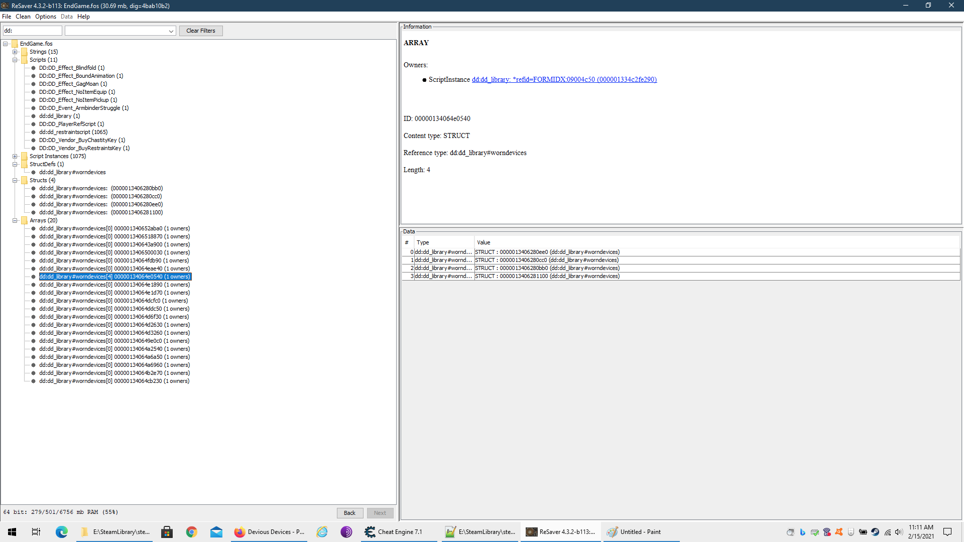
Task: Open the File menu
Action: pyautogui.click(x=7, y=17)
